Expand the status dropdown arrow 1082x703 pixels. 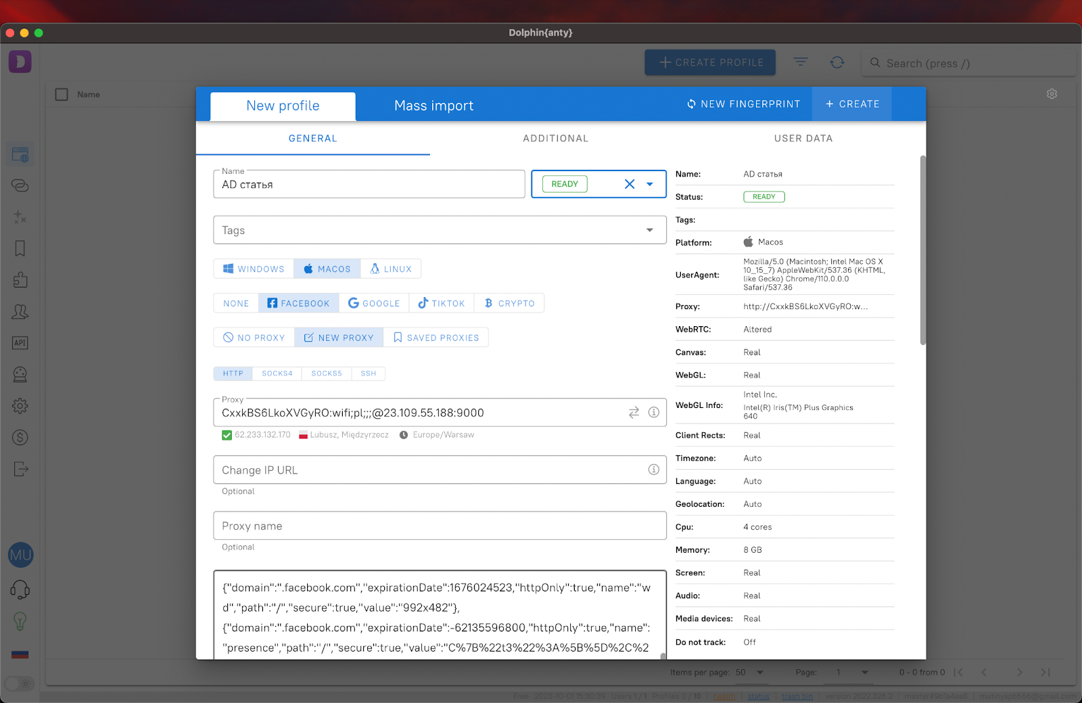650,184
